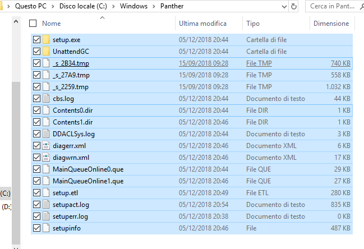Uncheck the diagerr.xml checkbox
This screenshot has height=249, width=364.
click(36, 146)
